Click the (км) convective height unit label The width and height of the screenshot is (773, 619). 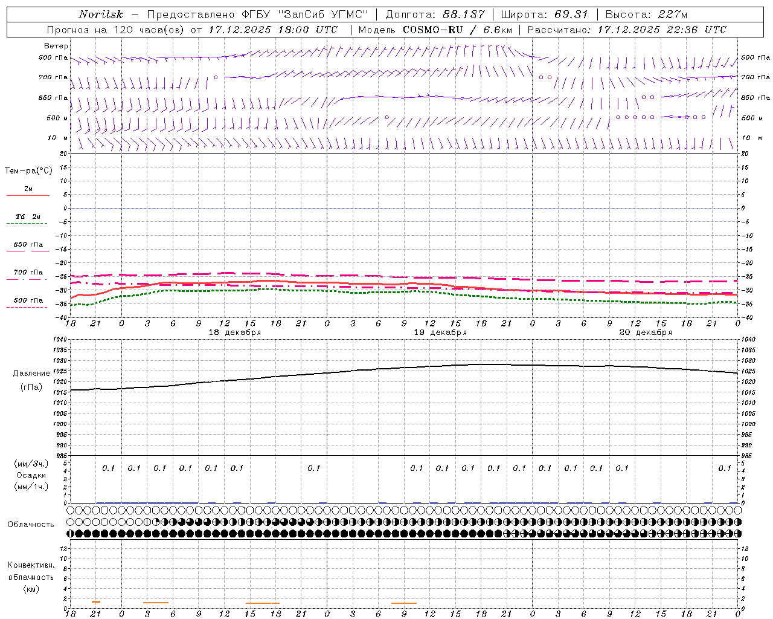coord(31,588)
